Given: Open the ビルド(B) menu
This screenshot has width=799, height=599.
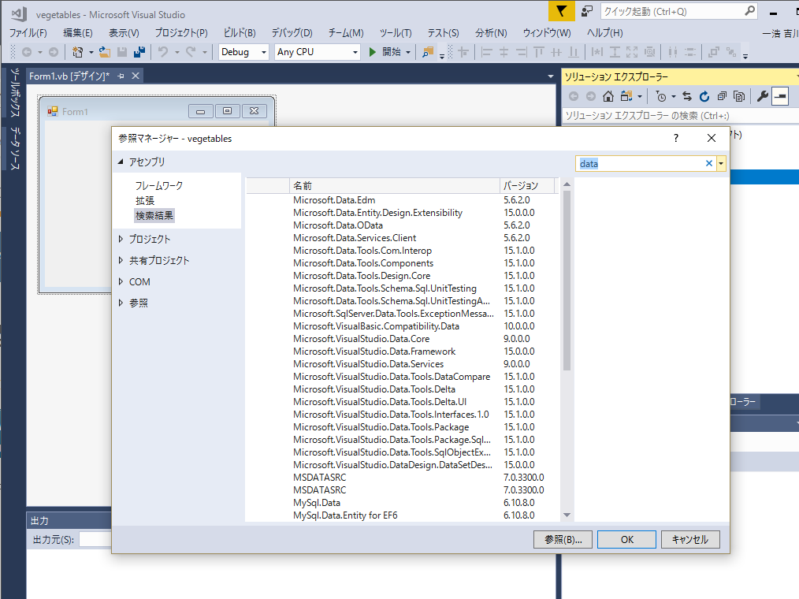Looking at the screenshot, I should [x=240, y=32].
